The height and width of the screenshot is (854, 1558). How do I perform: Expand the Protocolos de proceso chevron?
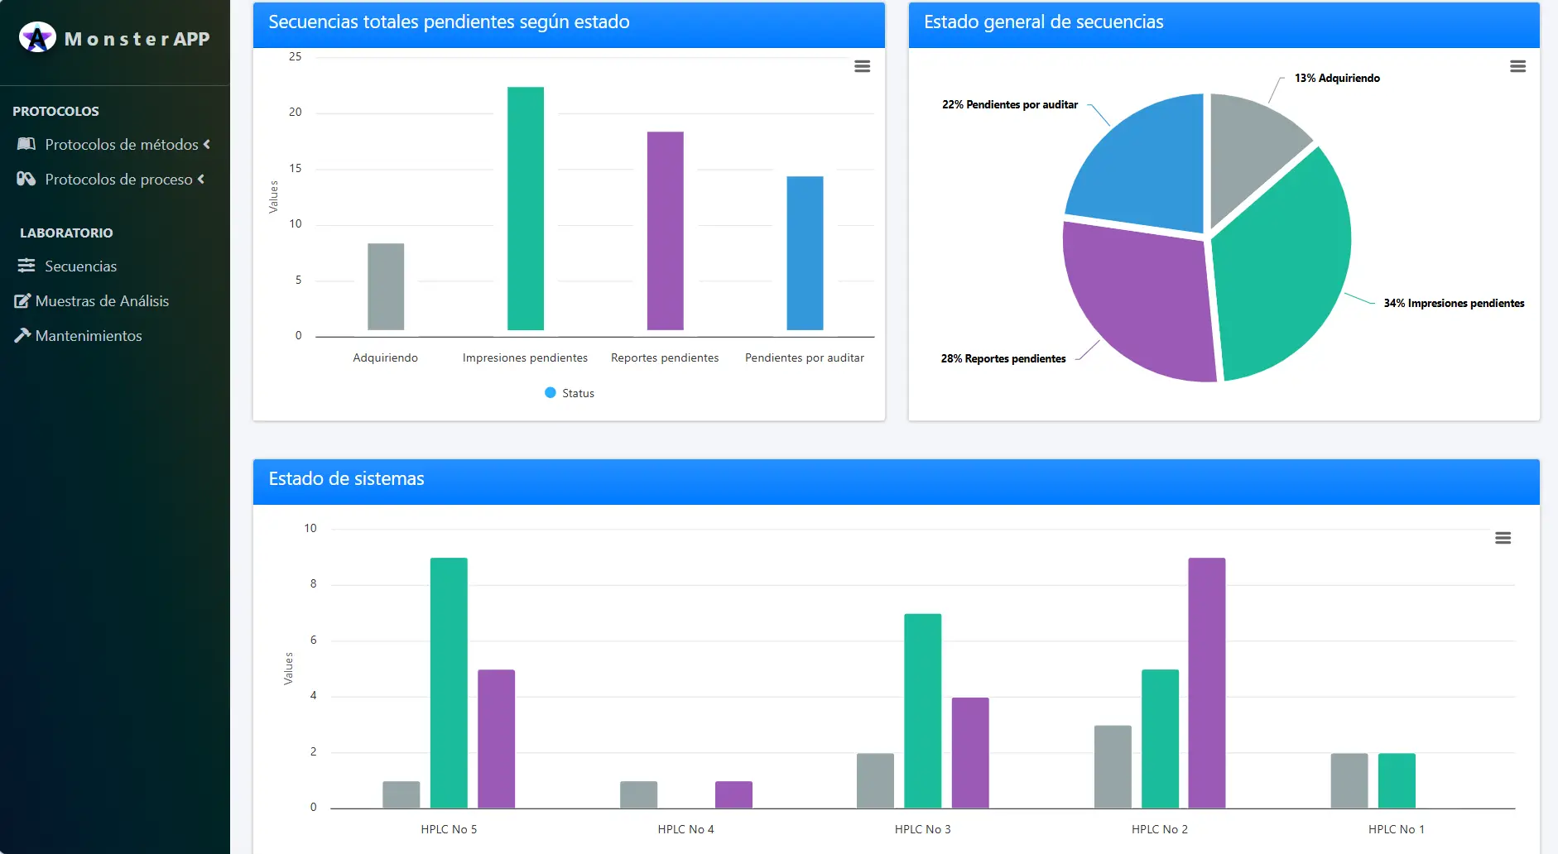[201, 179]
